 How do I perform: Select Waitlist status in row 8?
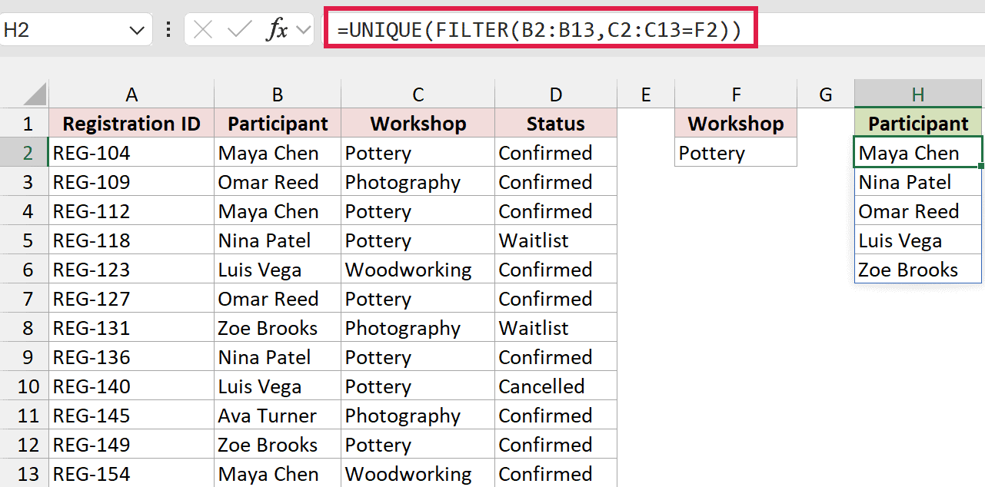[x=556, y=328]
